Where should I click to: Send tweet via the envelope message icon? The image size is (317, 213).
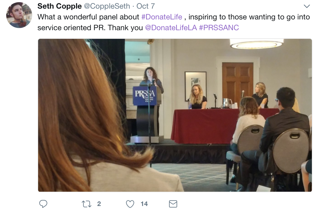(x=173, y=204)
